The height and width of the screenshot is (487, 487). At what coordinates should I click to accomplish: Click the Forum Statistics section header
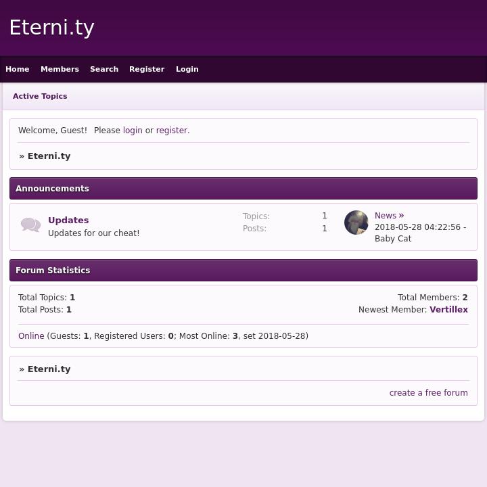tap(53, 271)
